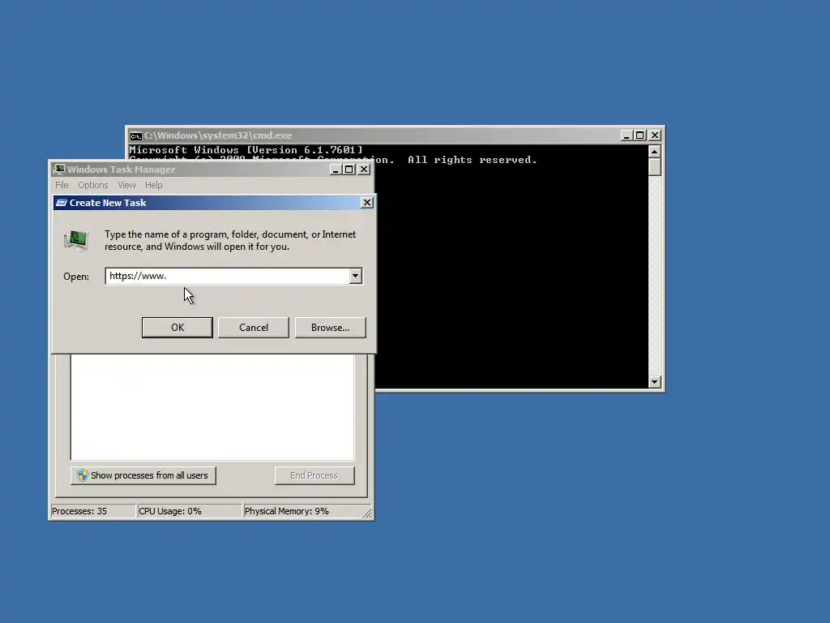Maximize the Windows Task Manager window
The image size is (830, 623).
tap(349, 170)
